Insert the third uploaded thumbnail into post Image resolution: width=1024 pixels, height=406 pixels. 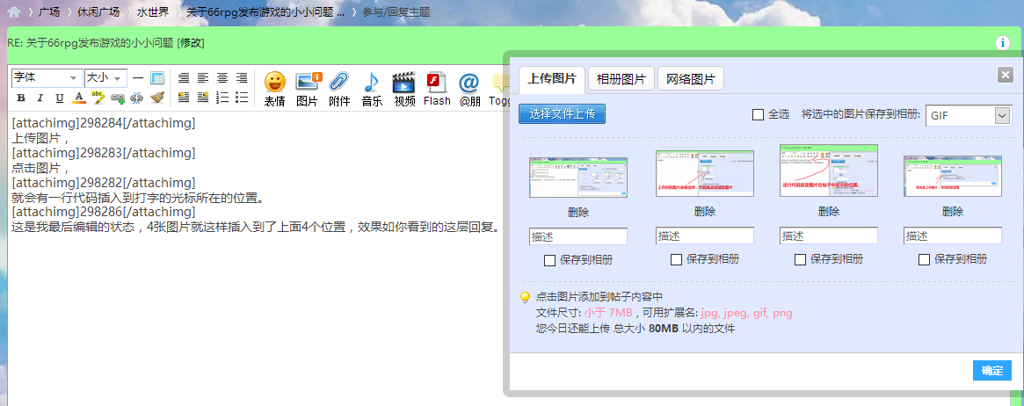pos(829,170)
